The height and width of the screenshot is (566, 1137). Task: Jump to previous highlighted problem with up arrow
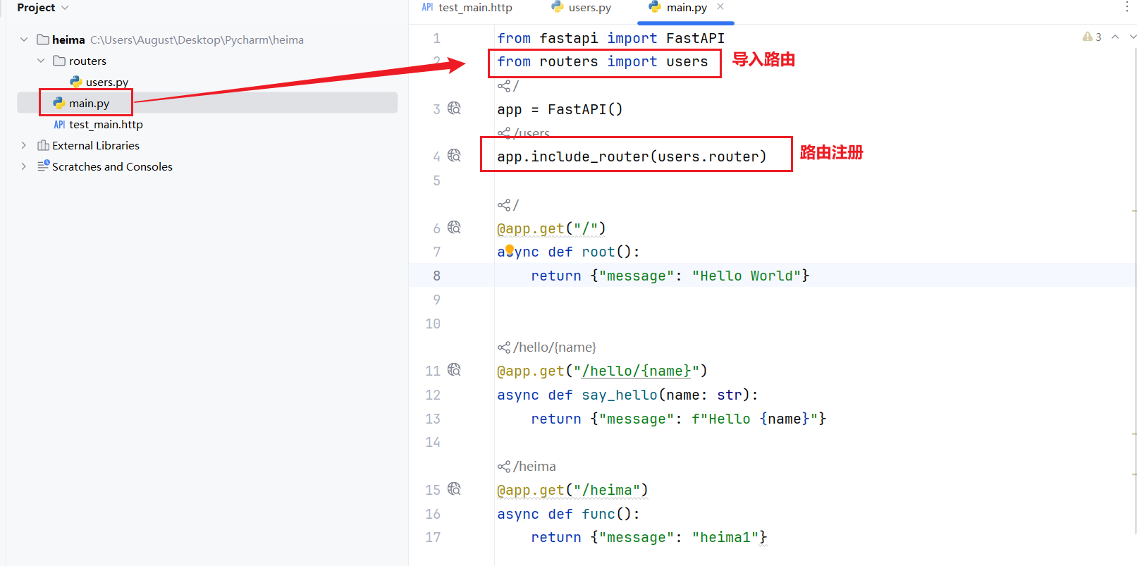point(1115,37)
